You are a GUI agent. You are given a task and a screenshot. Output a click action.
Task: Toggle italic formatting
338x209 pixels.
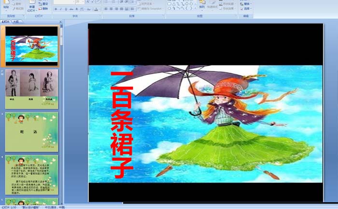click(x=61, y=9)
